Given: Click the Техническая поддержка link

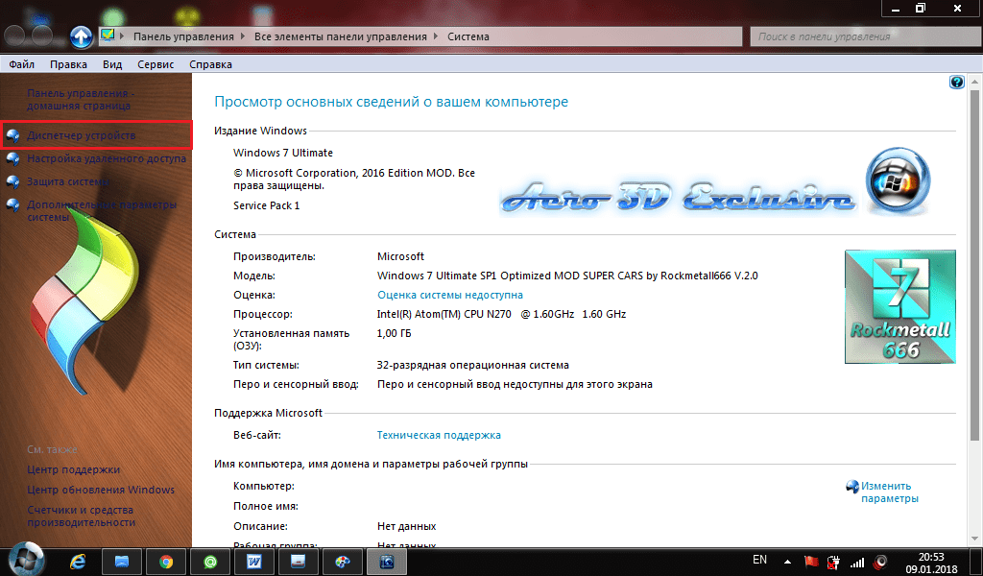Looking at the screenshot, I should 439,435.
